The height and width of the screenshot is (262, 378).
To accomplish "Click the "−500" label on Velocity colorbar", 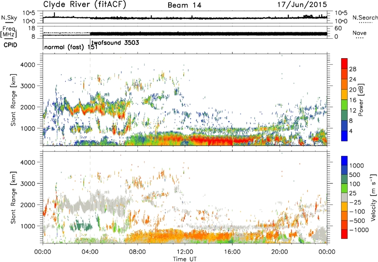I will [x=357, y=221].
